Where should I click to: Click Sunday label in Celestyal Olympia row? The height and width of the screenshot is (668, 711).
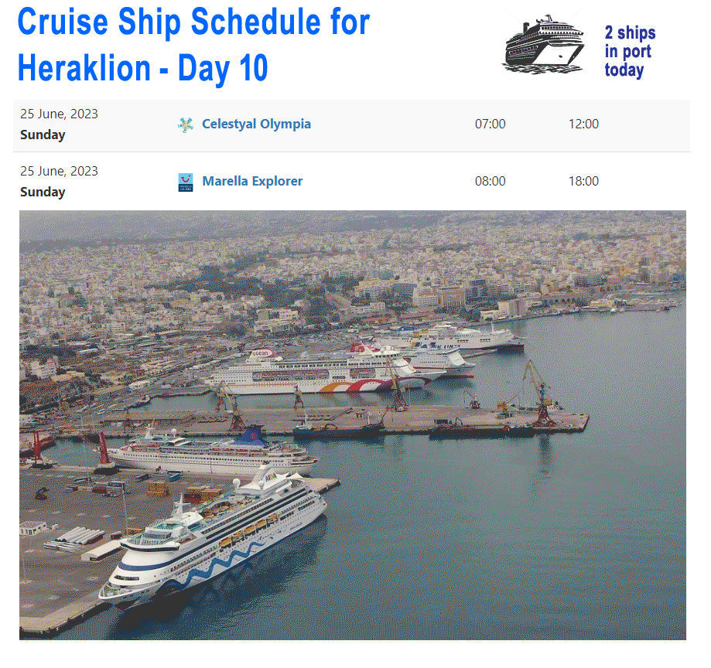pyautogui.click(x=43, y=135)
